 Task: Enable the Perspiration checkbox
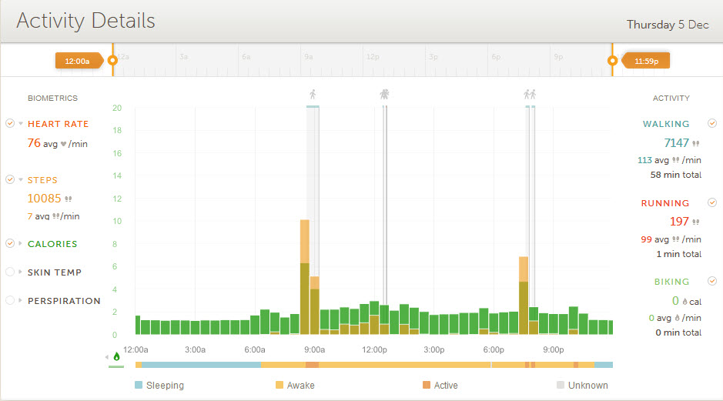(10, 300)
